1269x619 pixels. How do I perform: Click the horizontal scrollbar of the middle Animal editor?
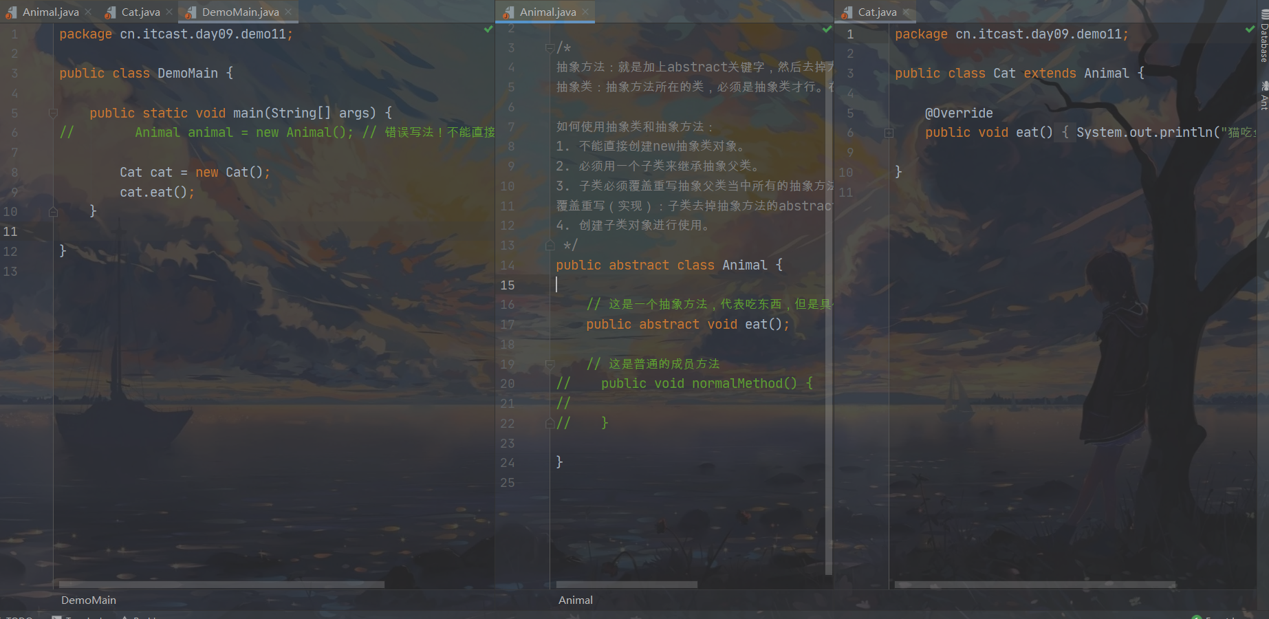[x=627, y=585]
